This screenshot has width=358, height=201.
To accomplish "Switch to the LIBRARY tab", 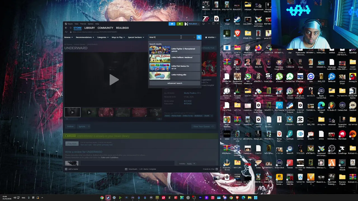I will pyautogui.click(x=89, y=28).
